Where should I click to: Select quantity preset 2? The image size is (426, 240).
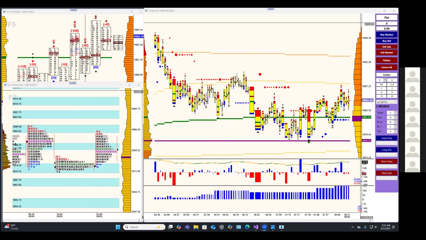(x=392, y=88)
